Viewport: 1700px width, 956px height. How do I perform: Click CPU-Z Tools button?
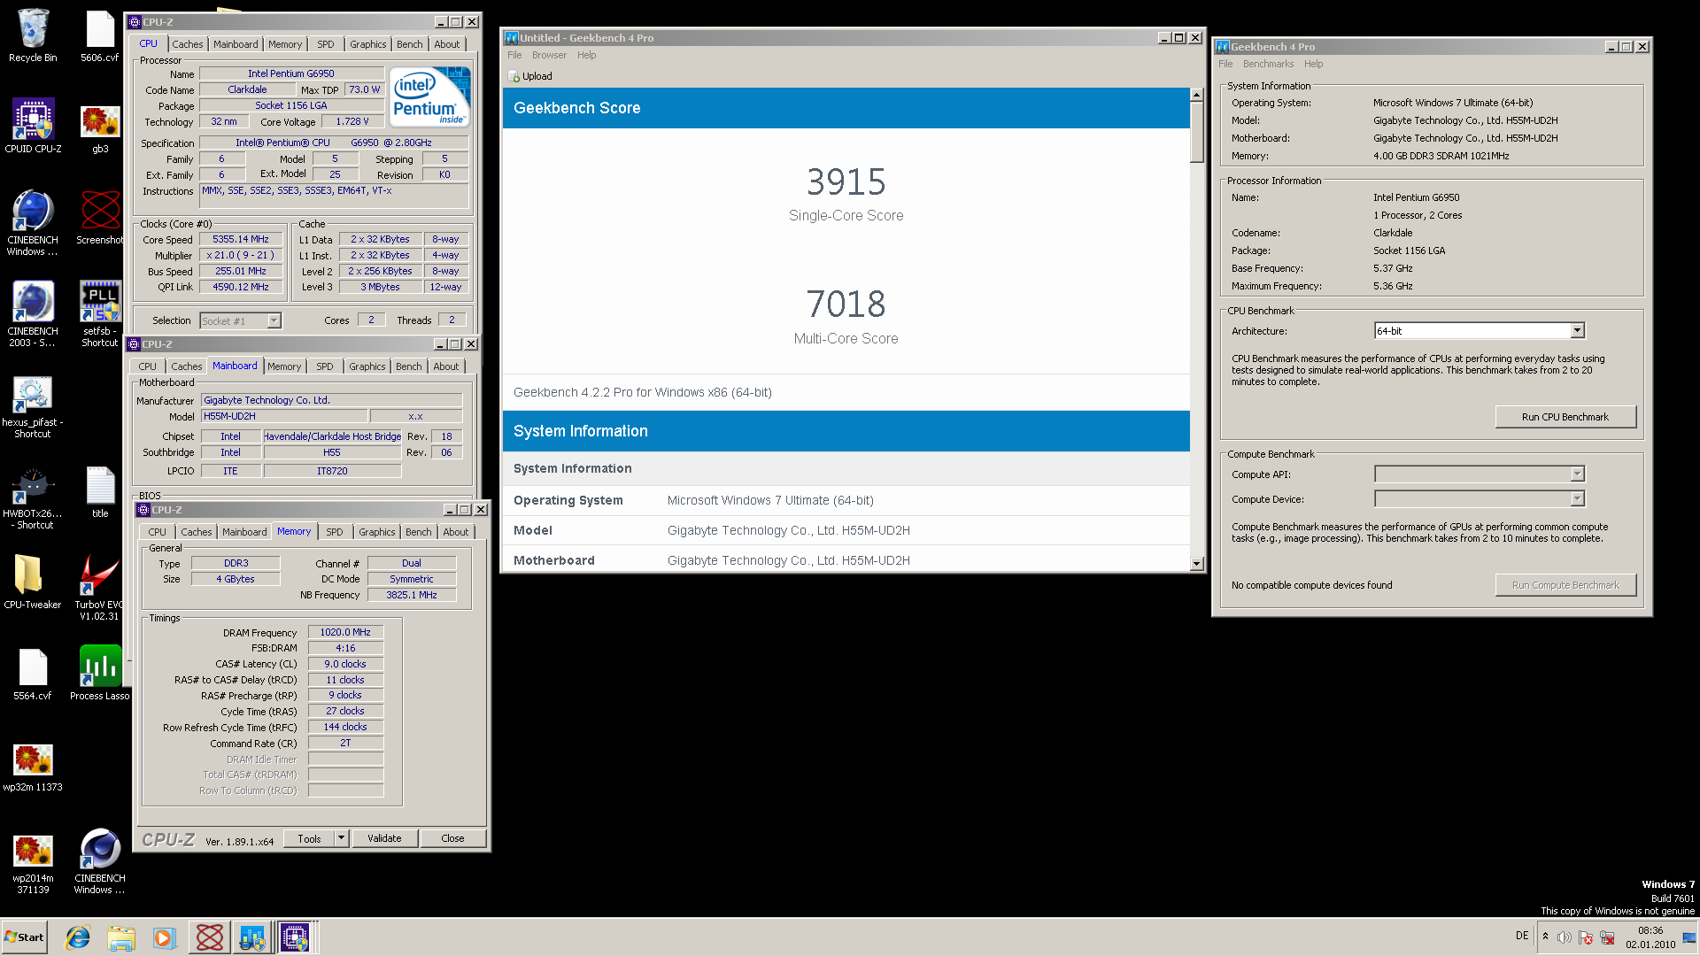(x=309, y=838)
